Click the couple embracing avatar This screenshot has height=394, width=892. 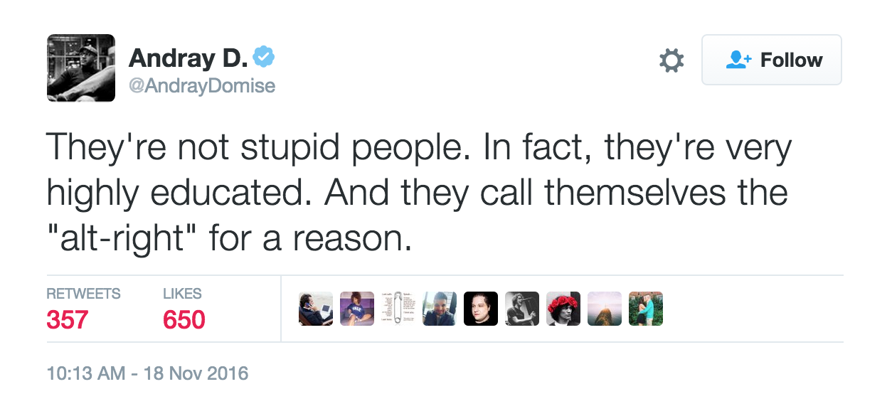point(646,309)
